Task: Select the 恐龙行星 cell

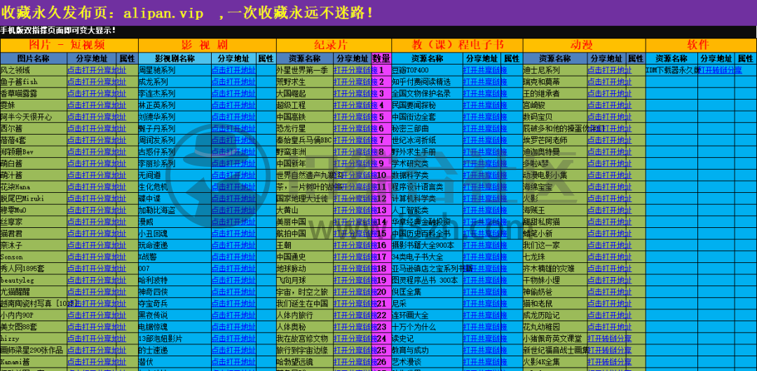Action: [x=304, y=128]
